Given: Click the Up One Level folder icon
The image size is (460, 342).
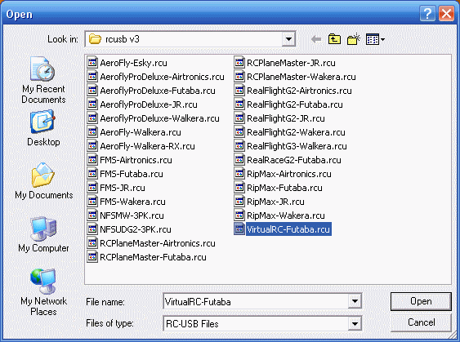Looking at the screenshot, I should 334,39.
